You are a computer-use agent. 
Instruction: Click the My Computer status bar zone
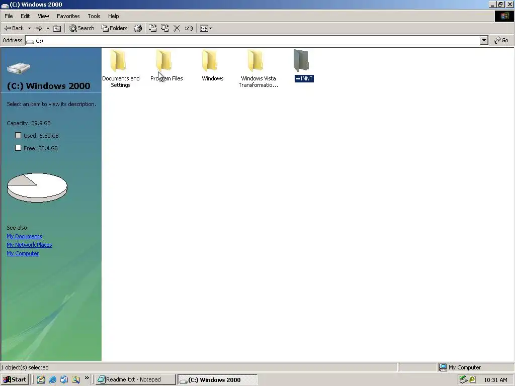coord(475,367)
